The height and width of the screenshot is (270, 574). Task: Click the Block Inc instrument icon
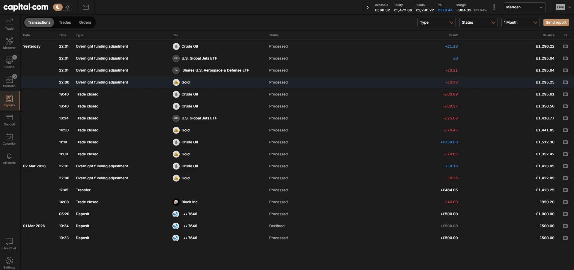tap(176, 202)
